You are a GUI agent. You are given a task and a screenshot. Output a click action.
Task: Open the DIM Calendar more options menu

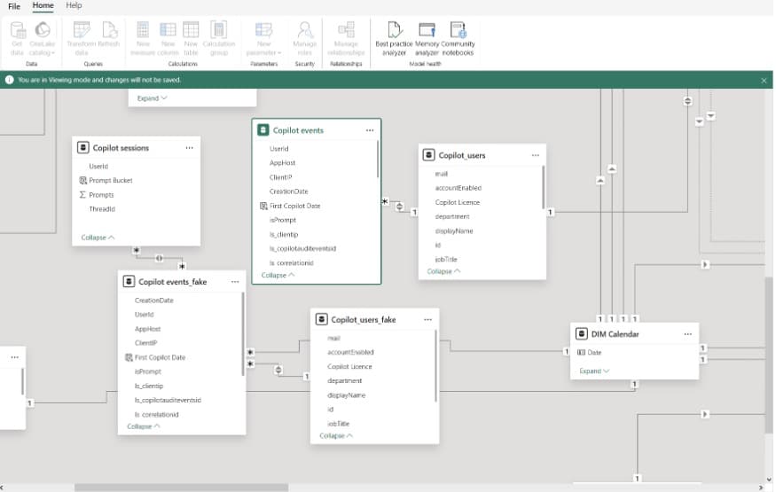coord(687,334)
